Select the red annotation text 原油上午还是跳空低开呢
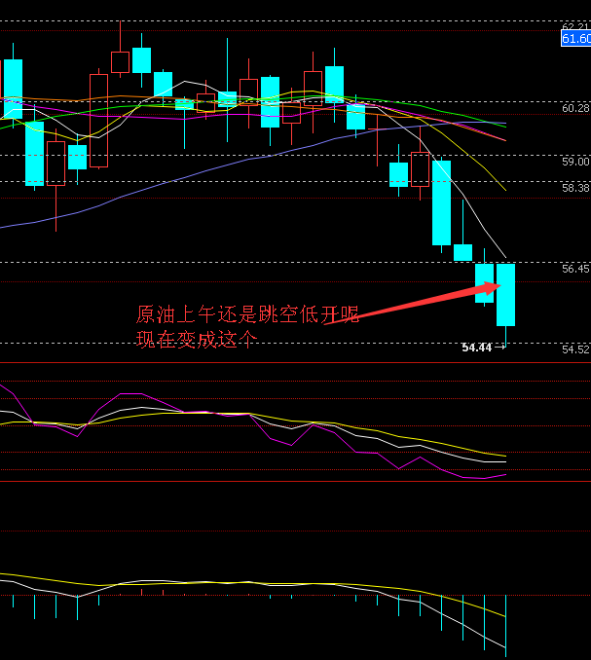The height and width of the screenshot is (660, 591). click(247, 314)
